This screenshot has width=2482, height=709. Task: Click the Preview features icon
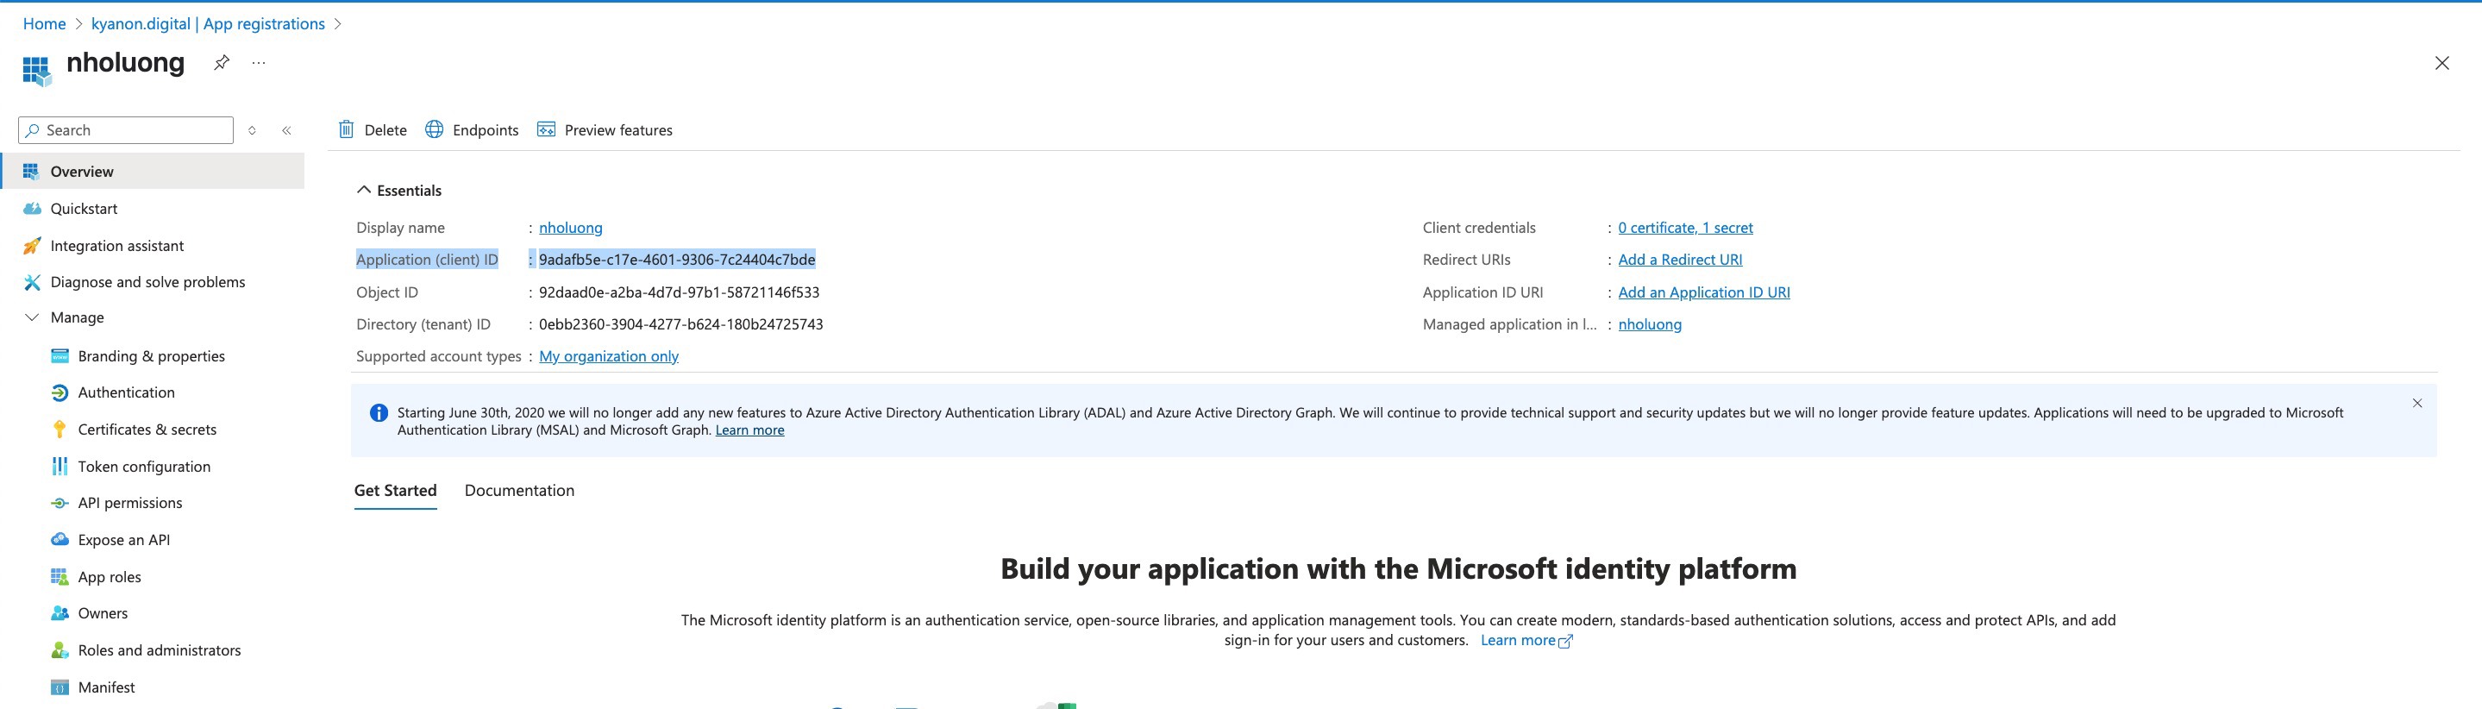[546, 129]
